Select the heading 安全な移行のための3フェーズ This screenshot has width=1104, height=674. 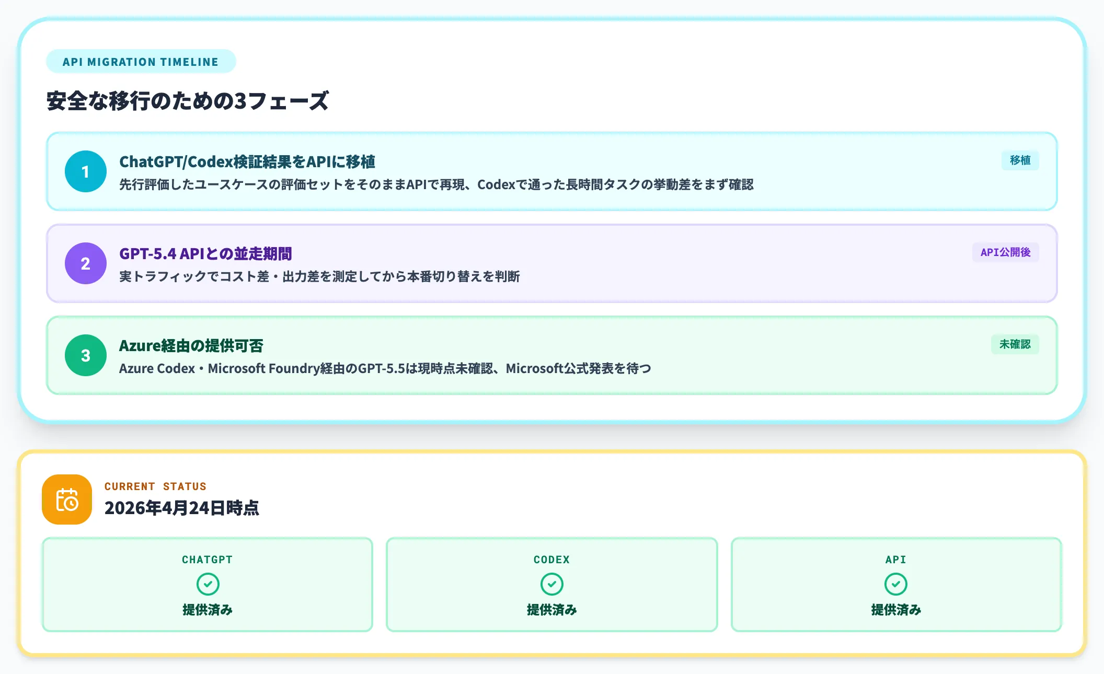click(188, 101)
